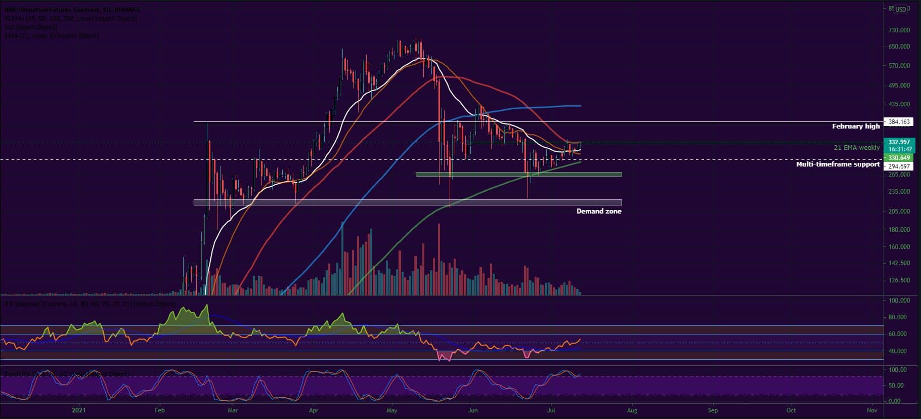Viewport: 921px width, 419px height.
Task: Click the Aug label on time axis
Action: (x=632, y=410)
